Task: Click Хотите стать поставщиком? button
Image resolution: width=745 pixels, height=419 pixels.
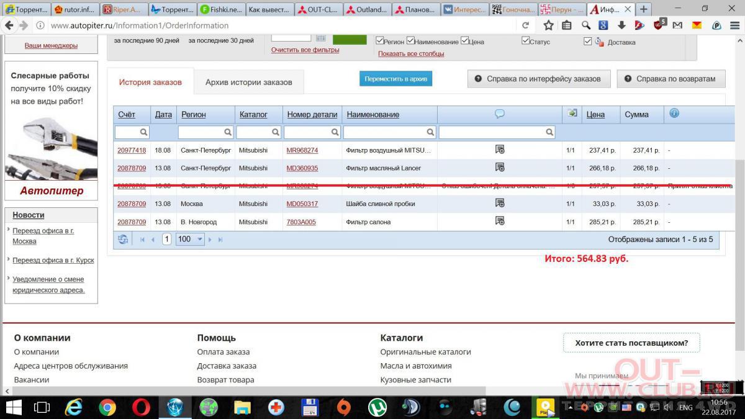Action: point(631,343)
